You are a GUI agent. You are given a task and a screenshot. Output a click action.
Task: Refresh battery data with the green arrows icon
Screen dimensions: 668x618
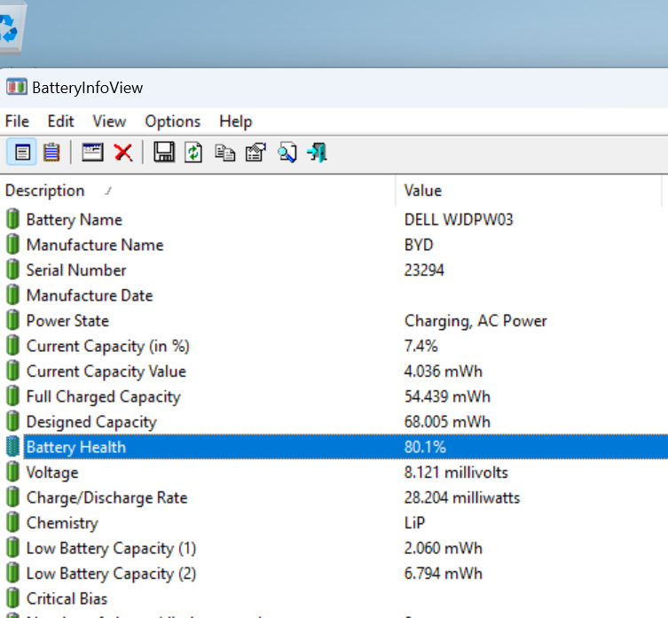193,152
